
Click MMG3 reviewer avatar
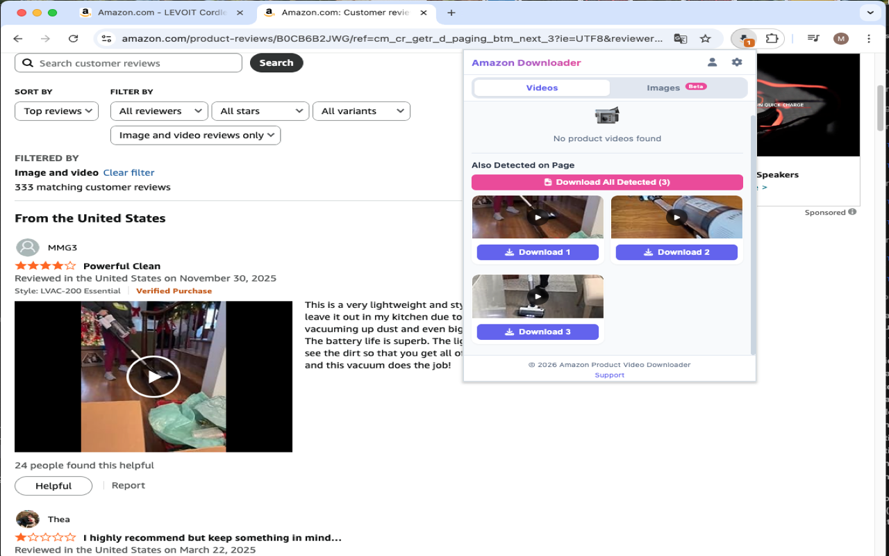click(x=28, y=247)
